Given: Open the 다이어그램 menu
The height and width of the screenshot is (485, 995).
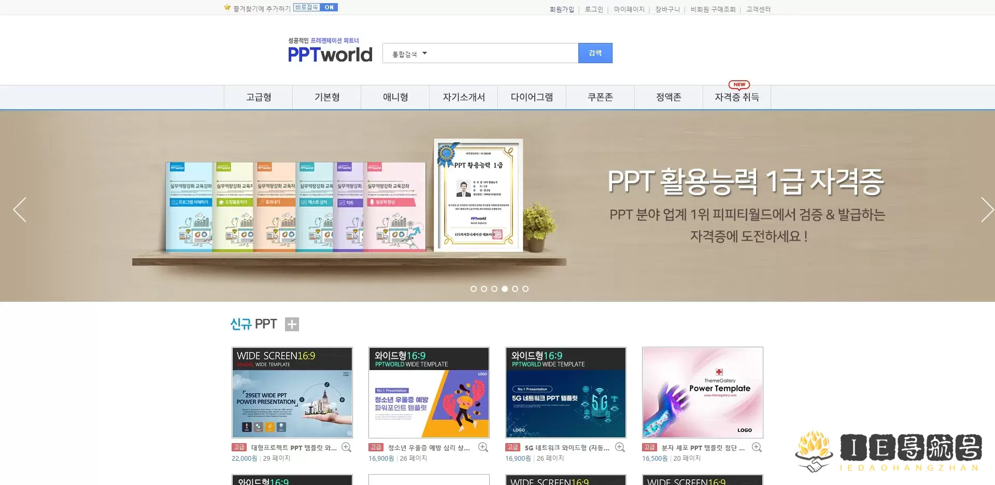Looking at the screenshot, I should [x=532, y=97].
